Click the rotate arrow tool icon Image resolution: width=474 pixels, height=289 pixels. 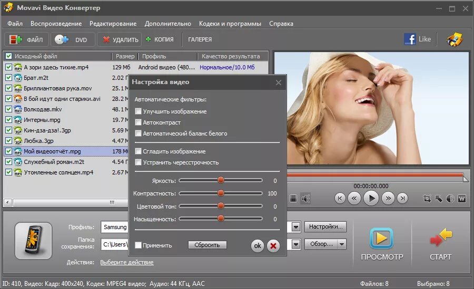[x=438, y=199]
